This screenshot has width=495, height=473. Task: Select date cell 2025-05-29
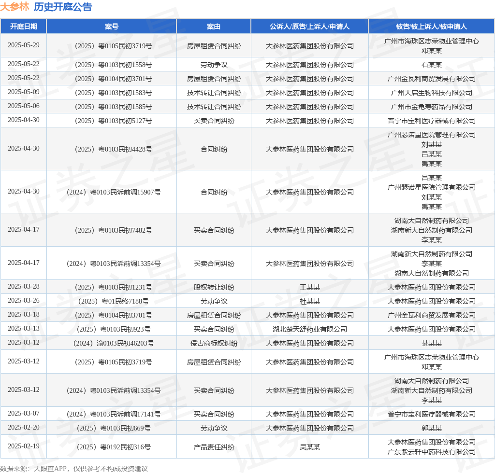click(x=24, y=45)
